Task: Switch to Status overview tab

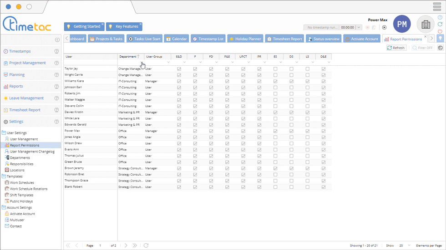Action: [x=324, y=39]
